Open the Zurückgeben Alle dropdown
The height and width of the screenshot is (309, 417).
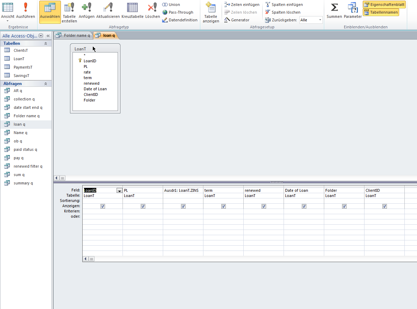point(320,20)
